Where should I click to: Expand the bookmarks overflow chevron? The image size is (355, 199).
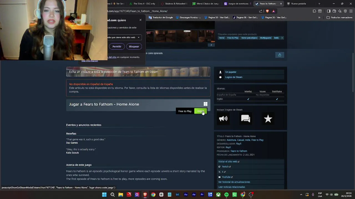(x=319, y=17)
